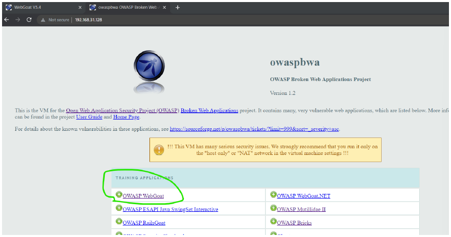Open the Home Page link

click(x=126, y=117)
